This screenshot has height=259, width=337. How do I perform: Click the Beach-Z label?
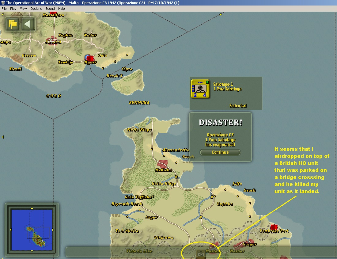point(115,76)
